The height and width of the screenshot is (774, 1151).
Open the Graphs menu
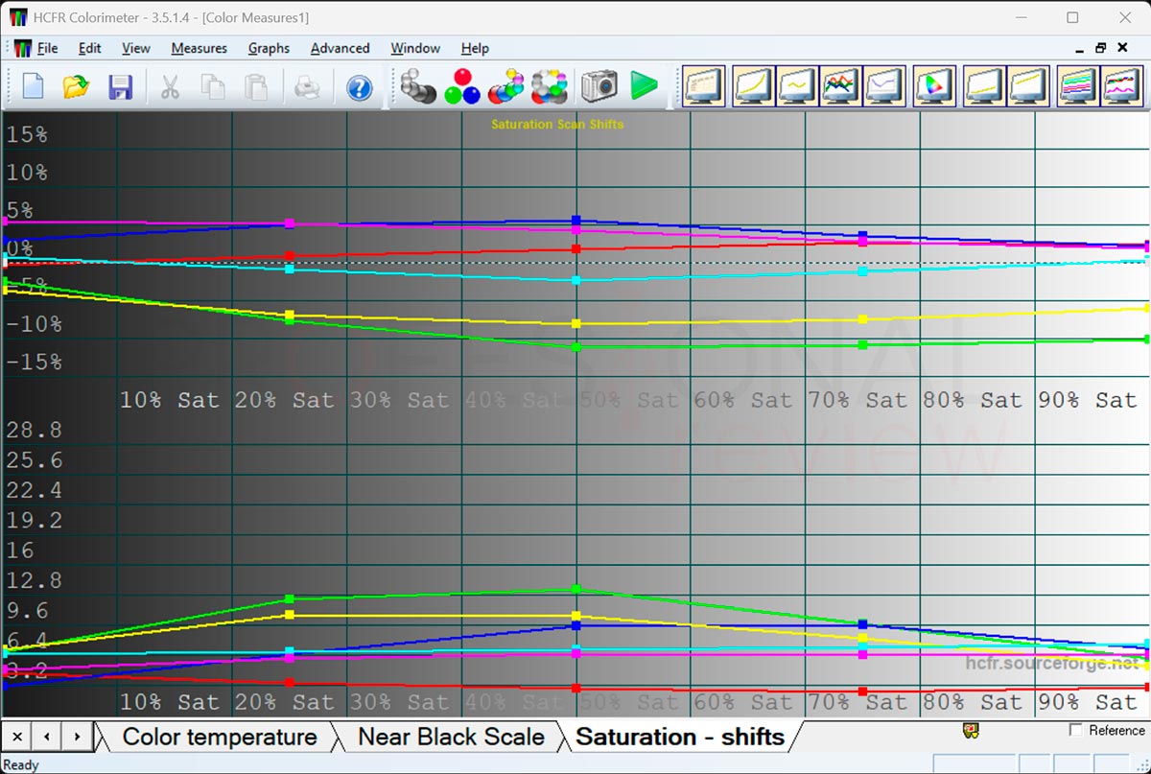click(x=269, y=48)
